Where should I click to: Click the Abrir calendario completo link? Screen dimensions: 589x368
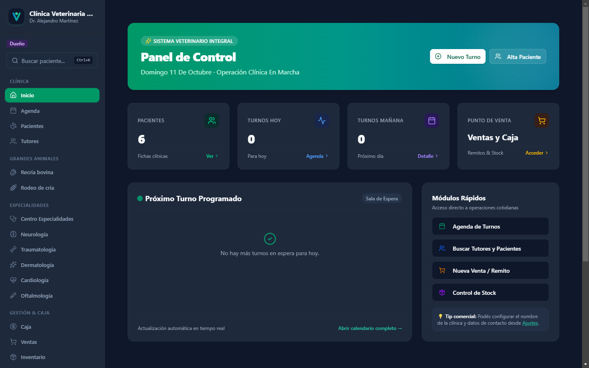370,328
